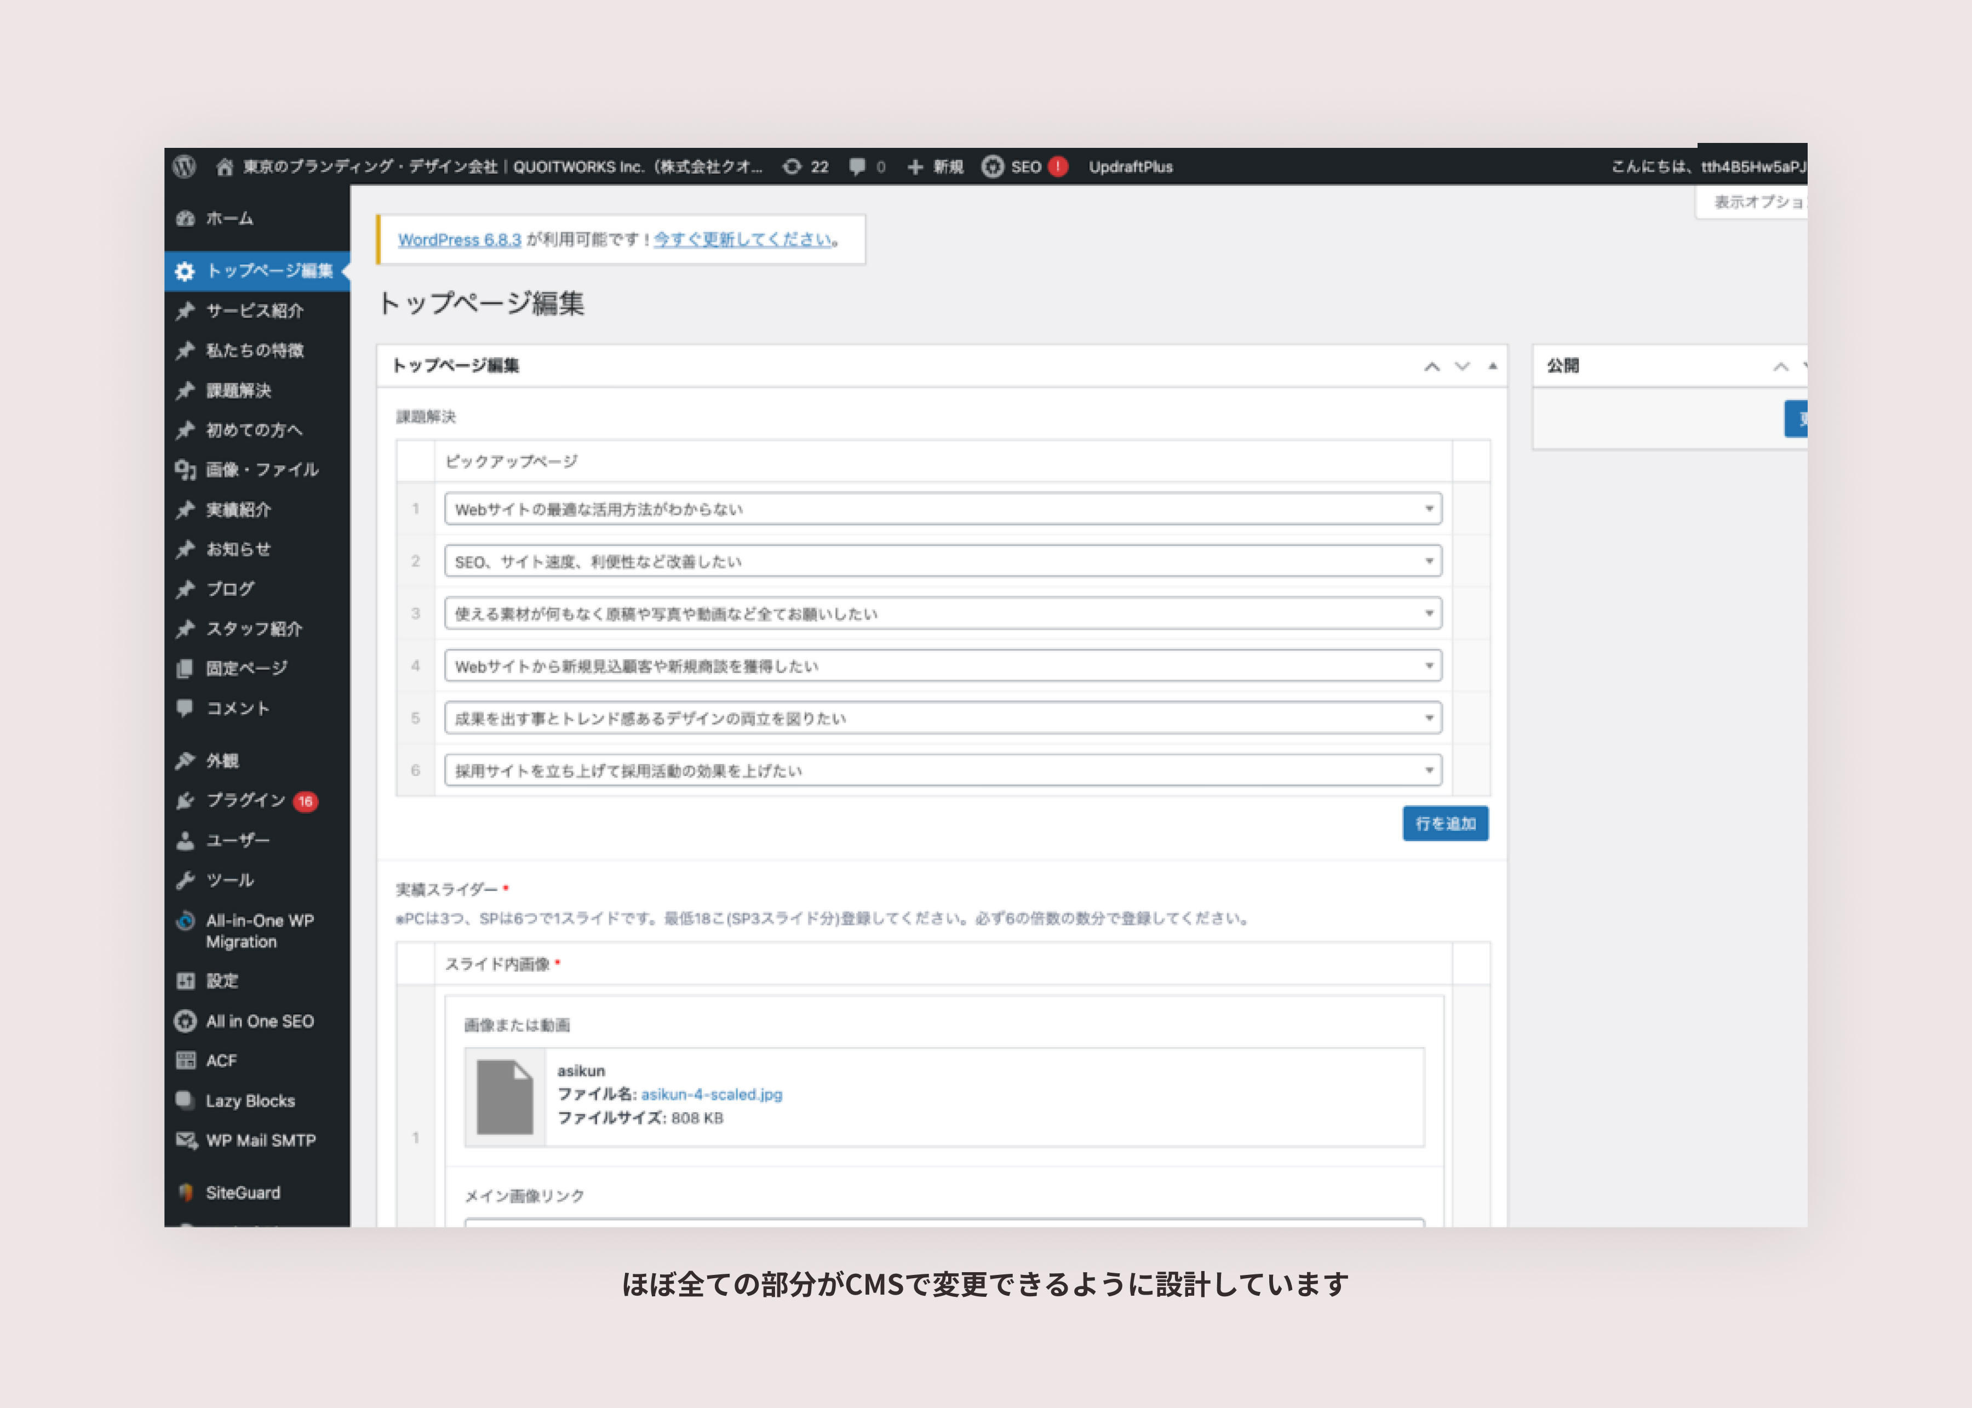The image size is (1972, 1408).
Task: Open the 表示オプション screen options tab
Action: [x=1757, y=202]
